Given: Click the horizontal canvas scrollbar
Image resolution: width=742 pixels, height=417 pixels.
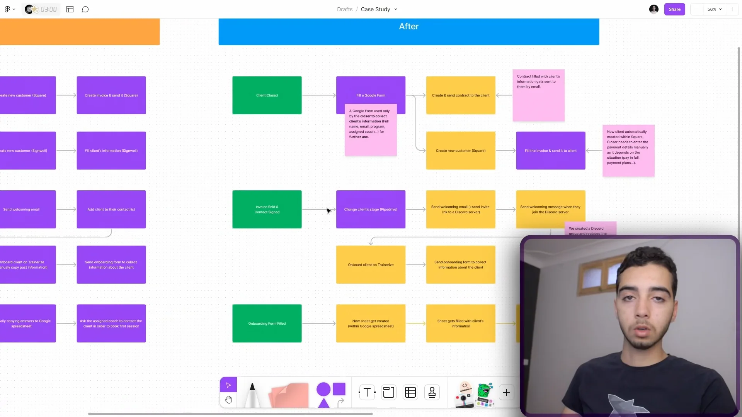Looking at the screenshot, I should pyautogui.click(x=230, y=414).
